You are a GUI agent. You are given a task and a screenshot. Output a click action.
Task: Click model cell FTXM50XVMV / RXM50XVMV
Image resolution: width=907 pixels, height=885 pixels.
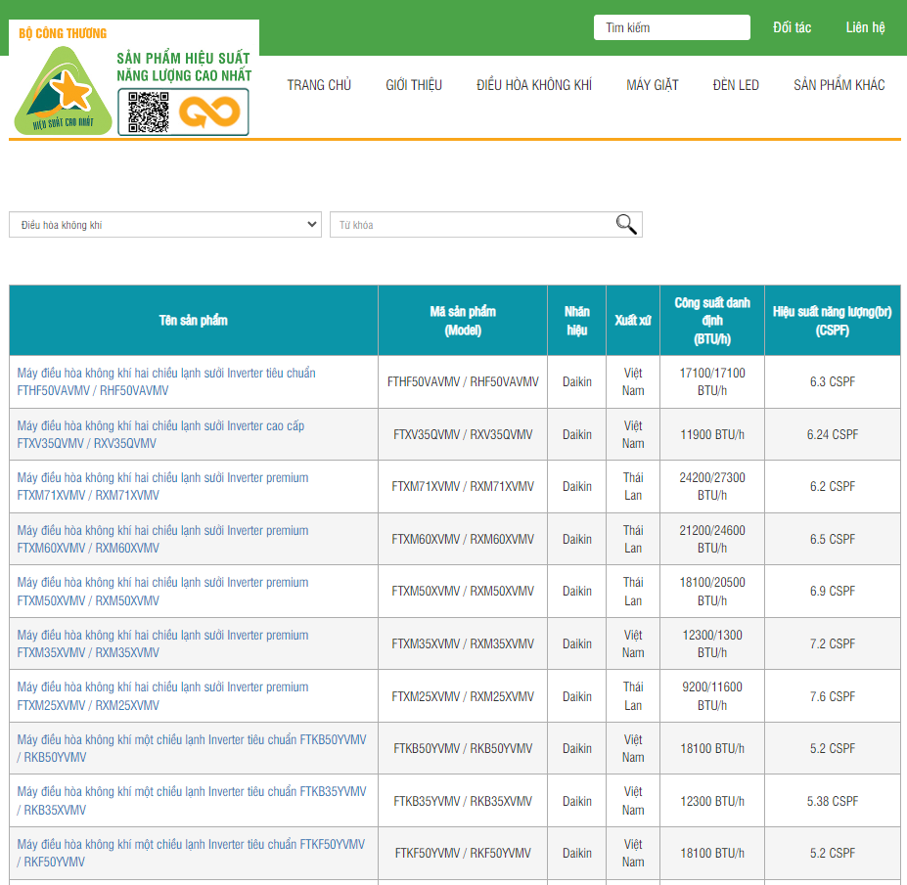coord(463,591)
